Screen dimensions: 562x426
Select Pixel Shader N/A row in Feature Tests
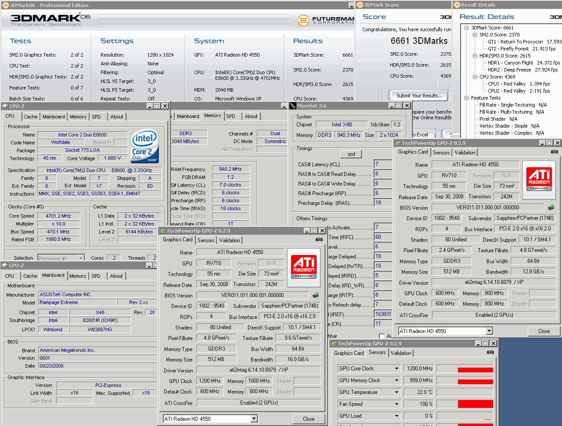pyautogui.click(x=498, y=119)
